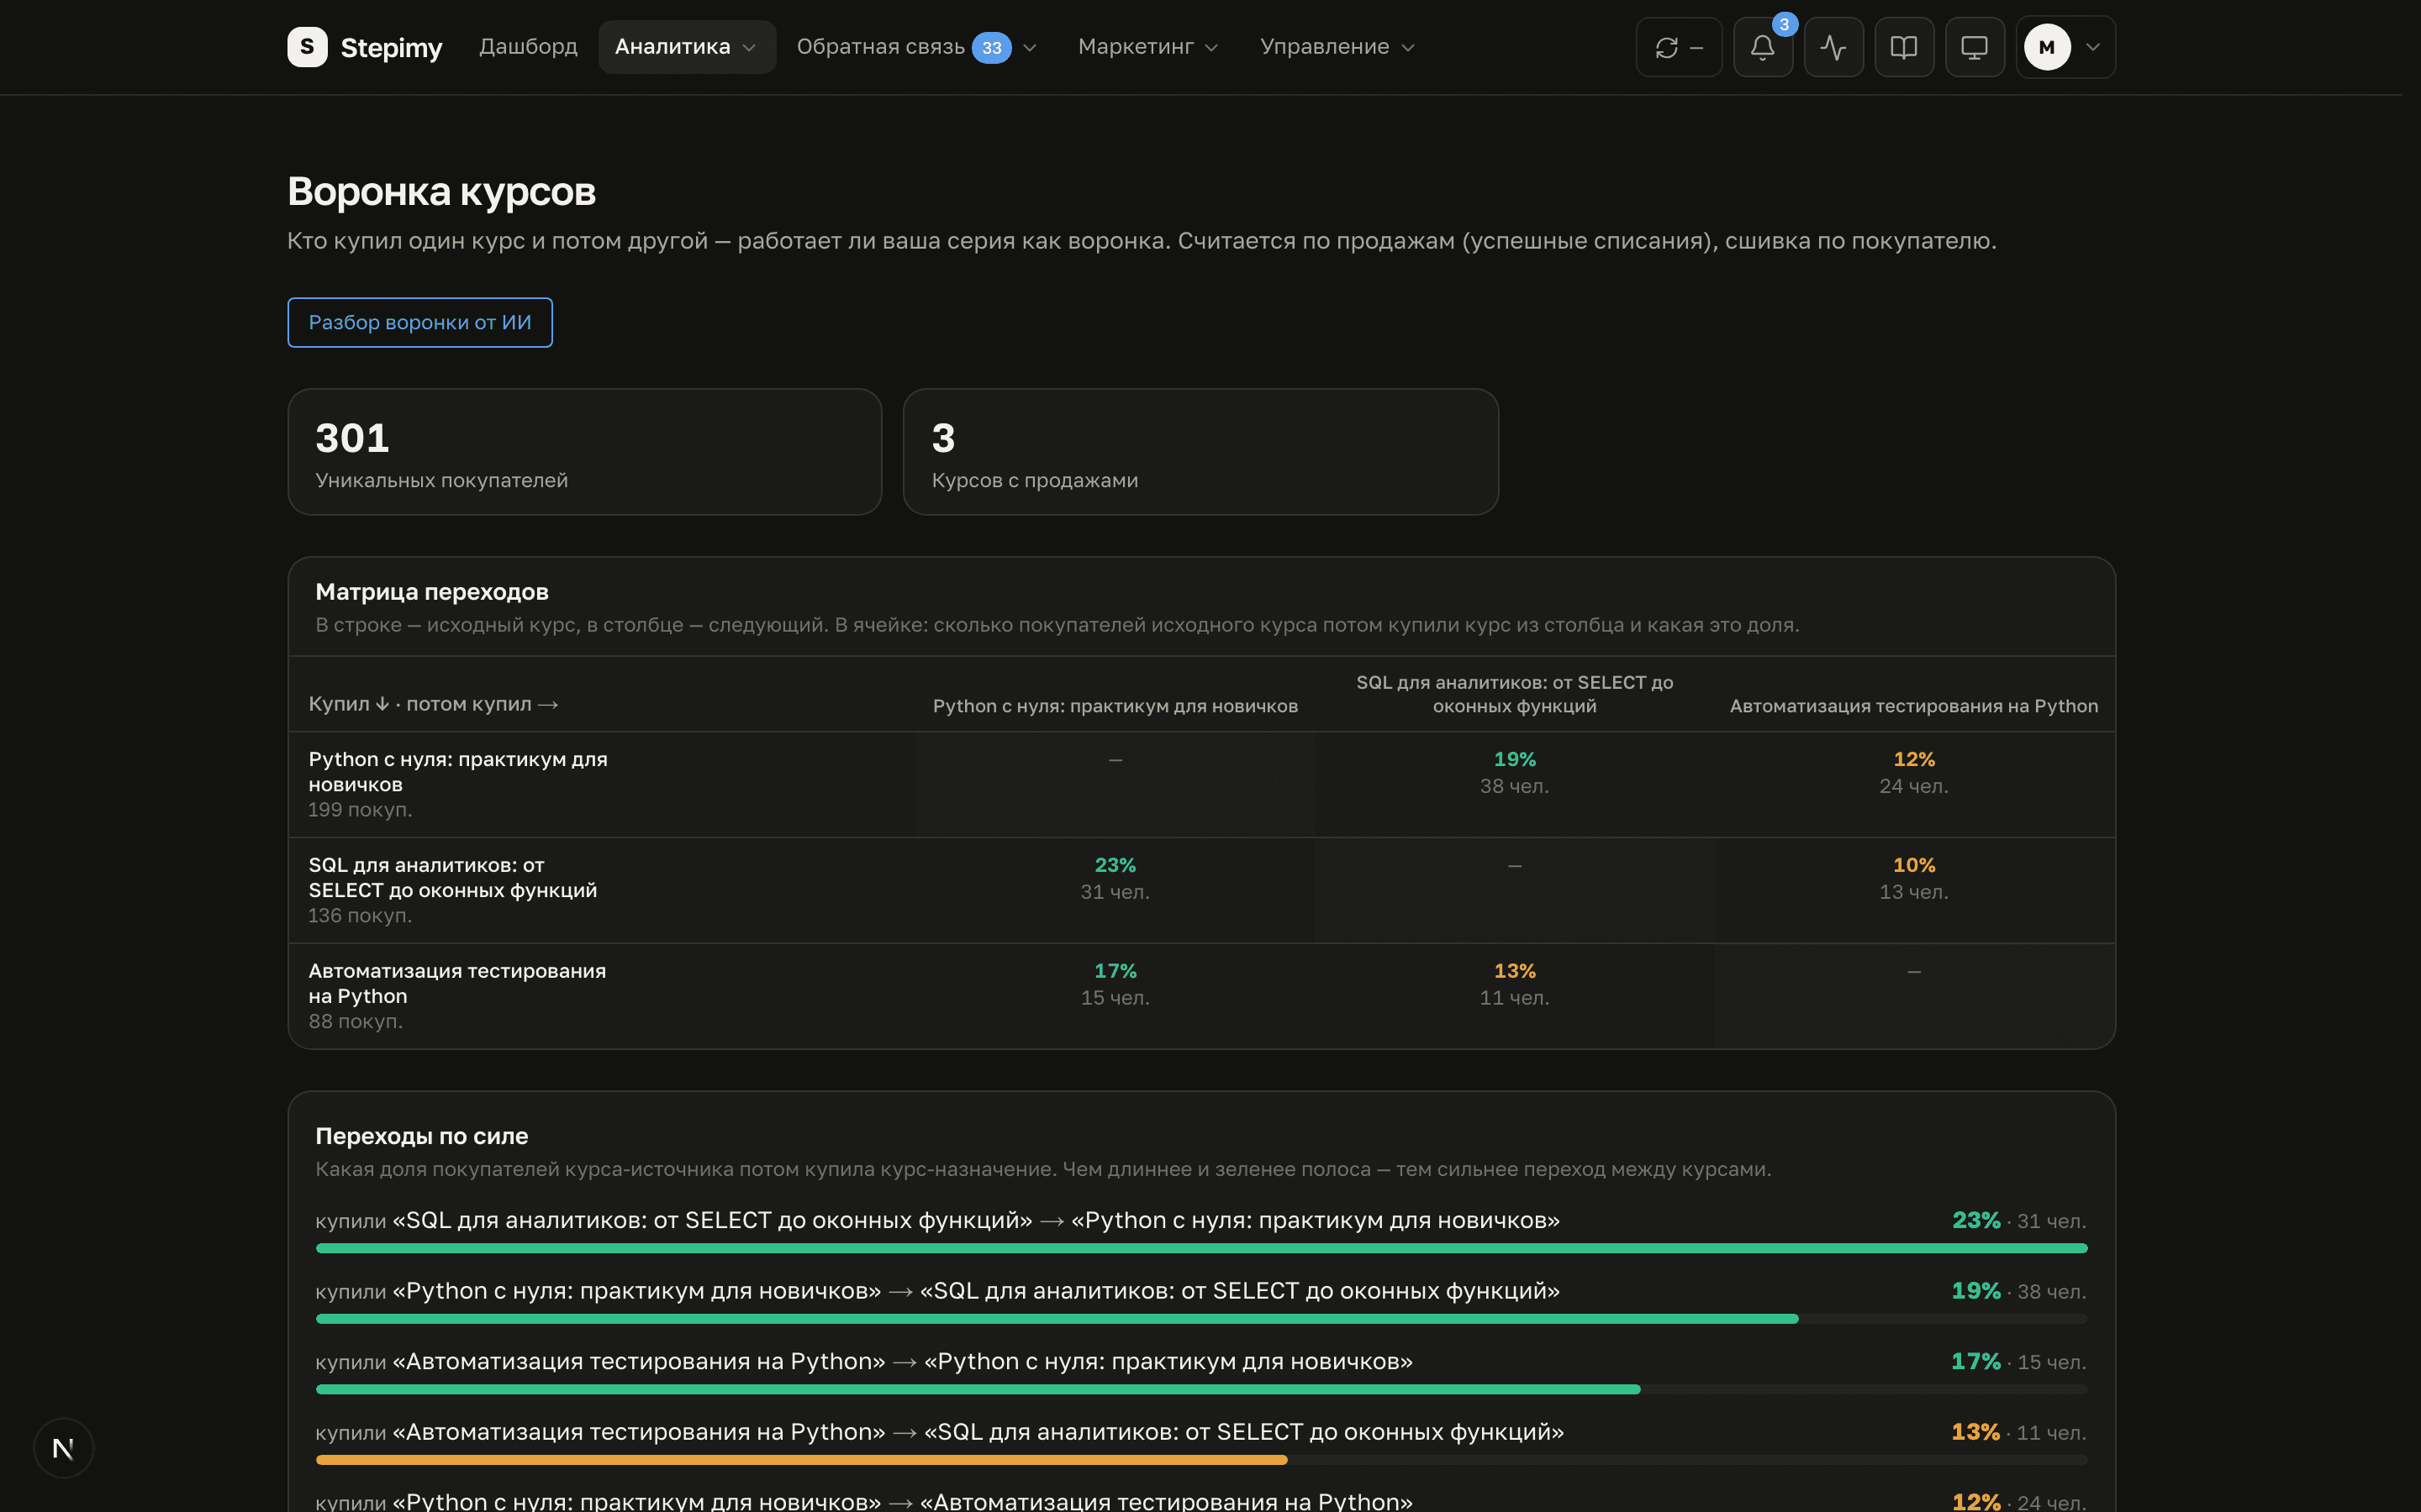2421x1512 pixels.
Task: Click the 19% cell with 38 чел.
Action: point(1514,772)
